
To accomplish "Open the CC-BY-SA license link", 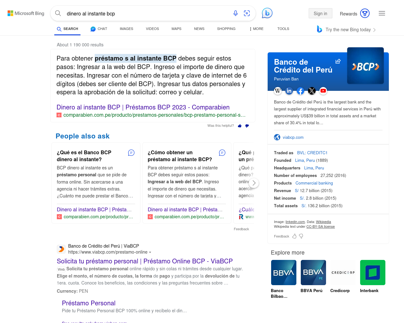I will click(x=320, y=226).
